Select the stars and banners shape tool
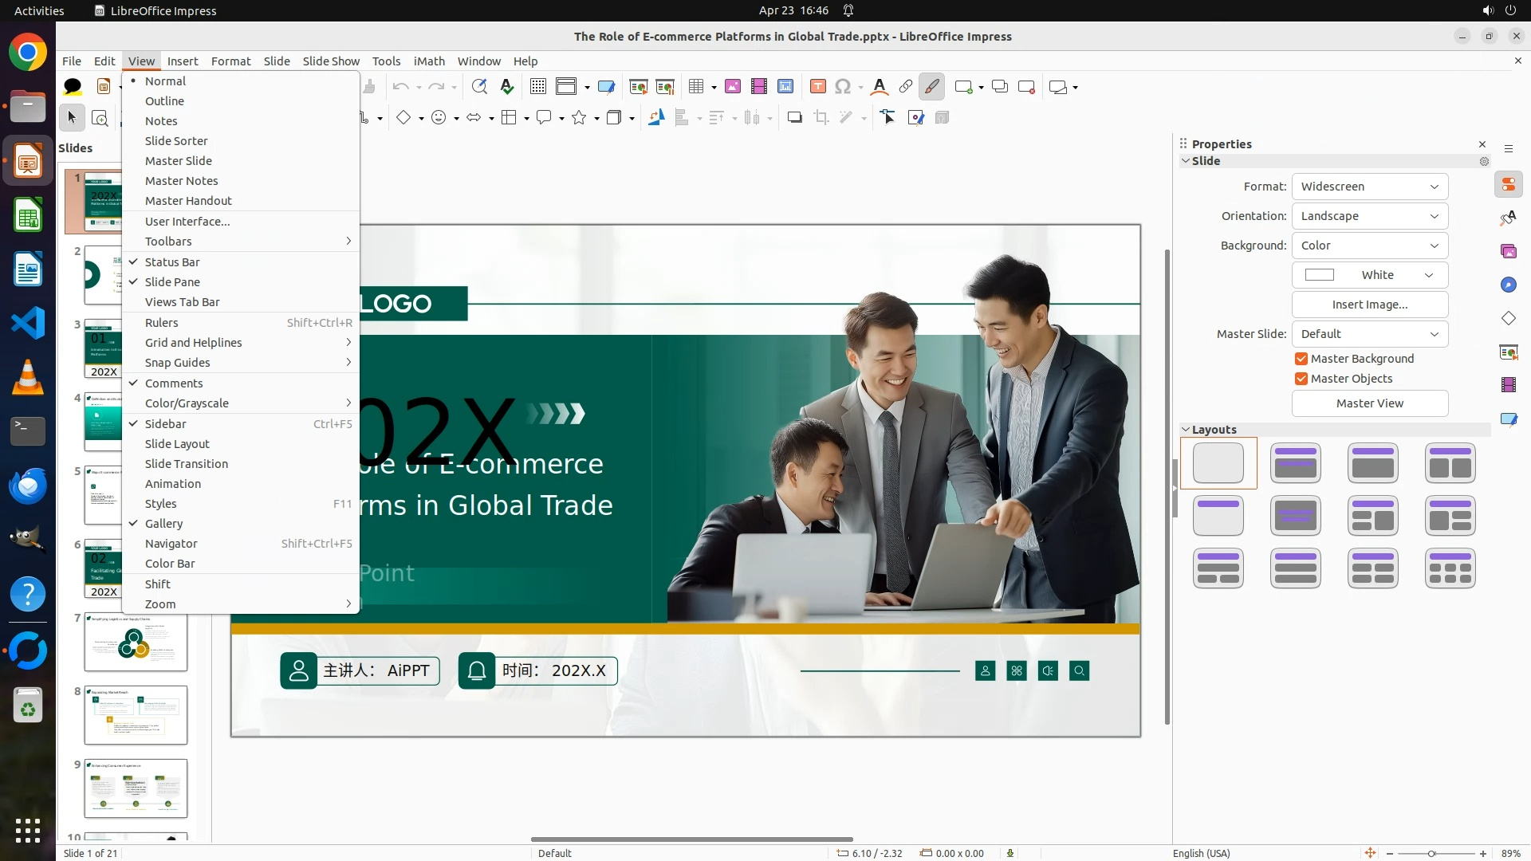This screenshot has height=861, width=1531. (x=580, y=118)
